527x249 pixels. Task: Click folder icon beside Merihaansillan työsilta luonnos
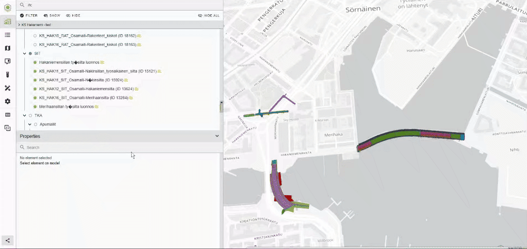point(96,107)
